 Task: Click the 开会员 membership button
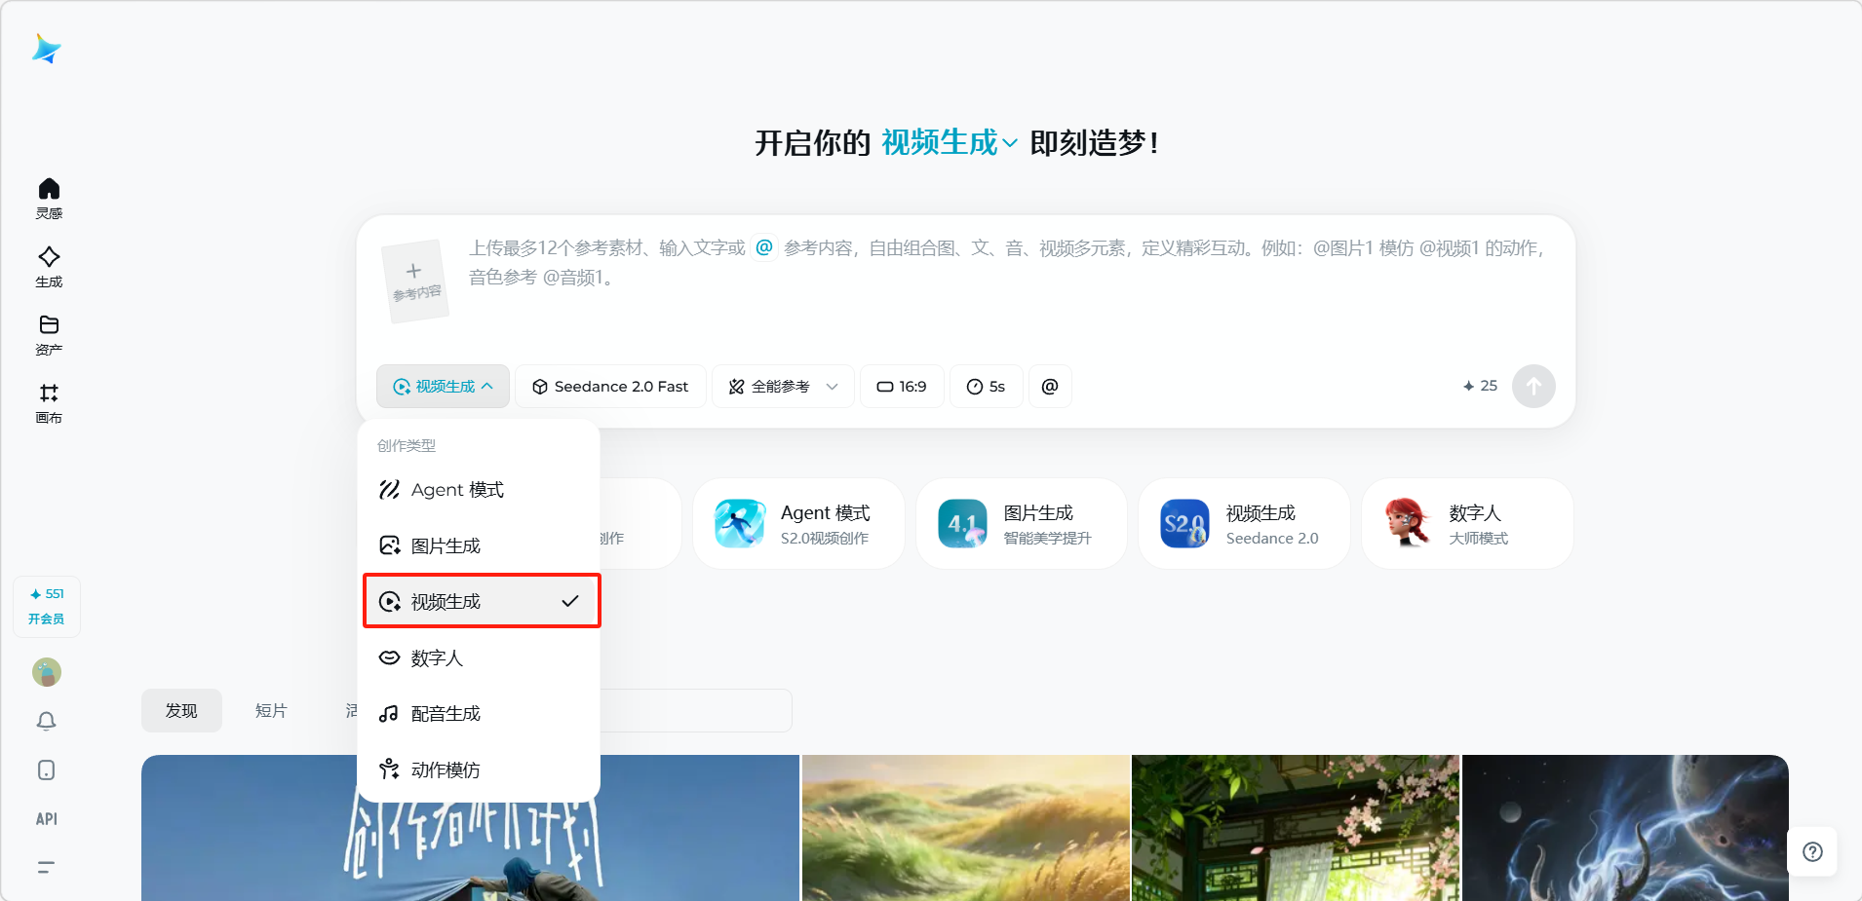pos(46,619)
